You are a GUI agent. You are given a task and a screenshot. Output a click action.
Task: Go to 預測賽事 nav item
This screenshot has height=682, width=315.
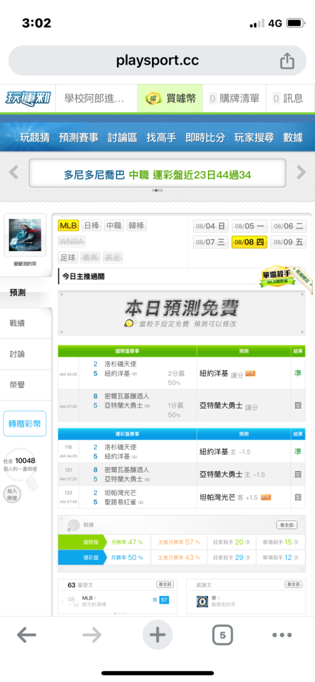click(78, 138)
